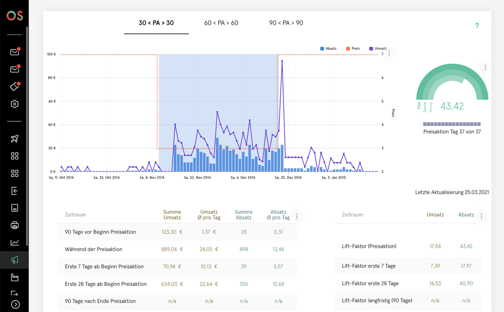Image resolution: width=504 pixels, height=312 pixels.
Task: Click the Preisaktion day progress bar
Action: [452, 124]
